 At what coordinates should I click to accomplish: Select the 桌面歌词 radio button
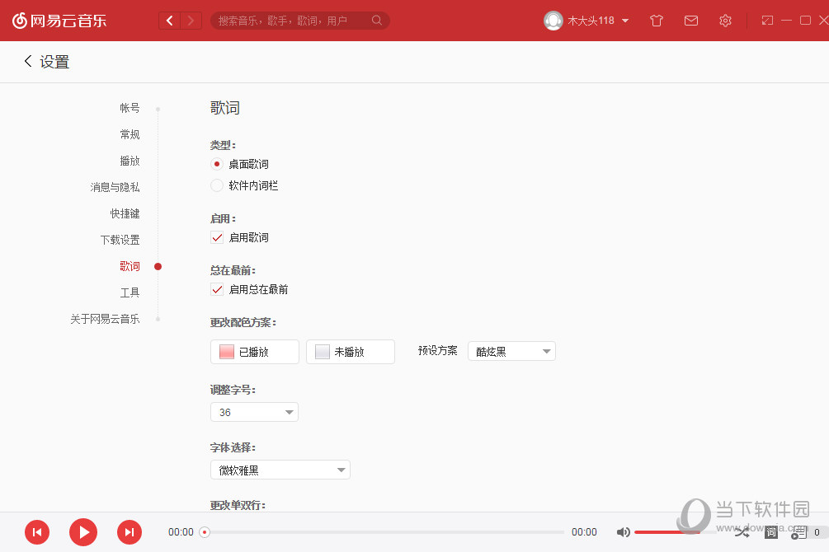tap(216, 164)
